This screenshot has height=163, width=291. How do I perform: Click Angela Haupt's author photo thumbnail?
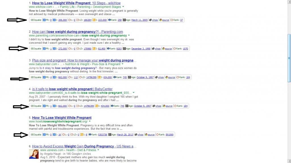[34, 154]
